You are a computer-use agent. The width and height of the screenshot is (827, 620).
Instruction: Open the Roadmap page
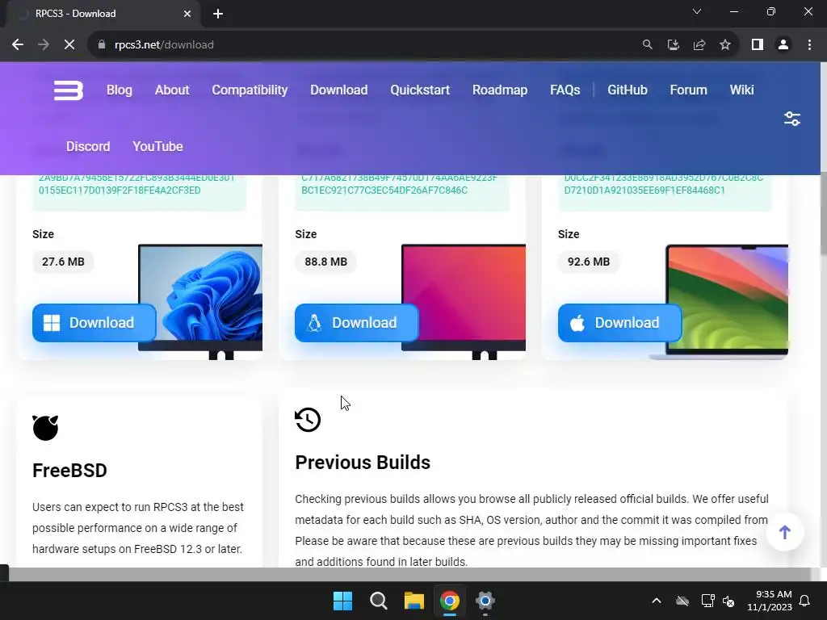click(x=499, y=90)
